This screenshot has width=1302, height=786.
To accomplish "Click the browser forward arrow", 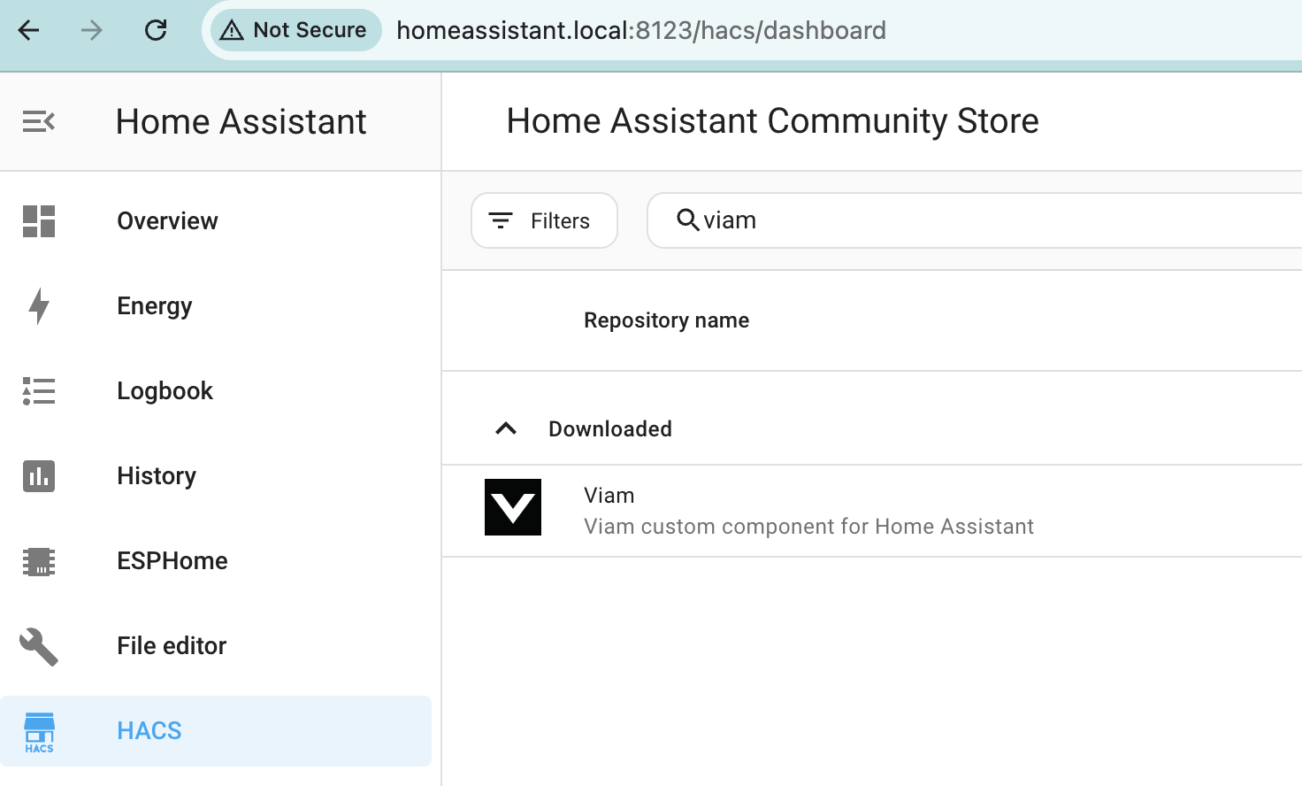I will click(x=92, y=30).
